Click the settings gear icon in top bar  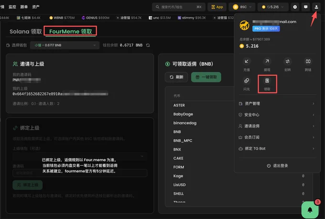[295, 7]
